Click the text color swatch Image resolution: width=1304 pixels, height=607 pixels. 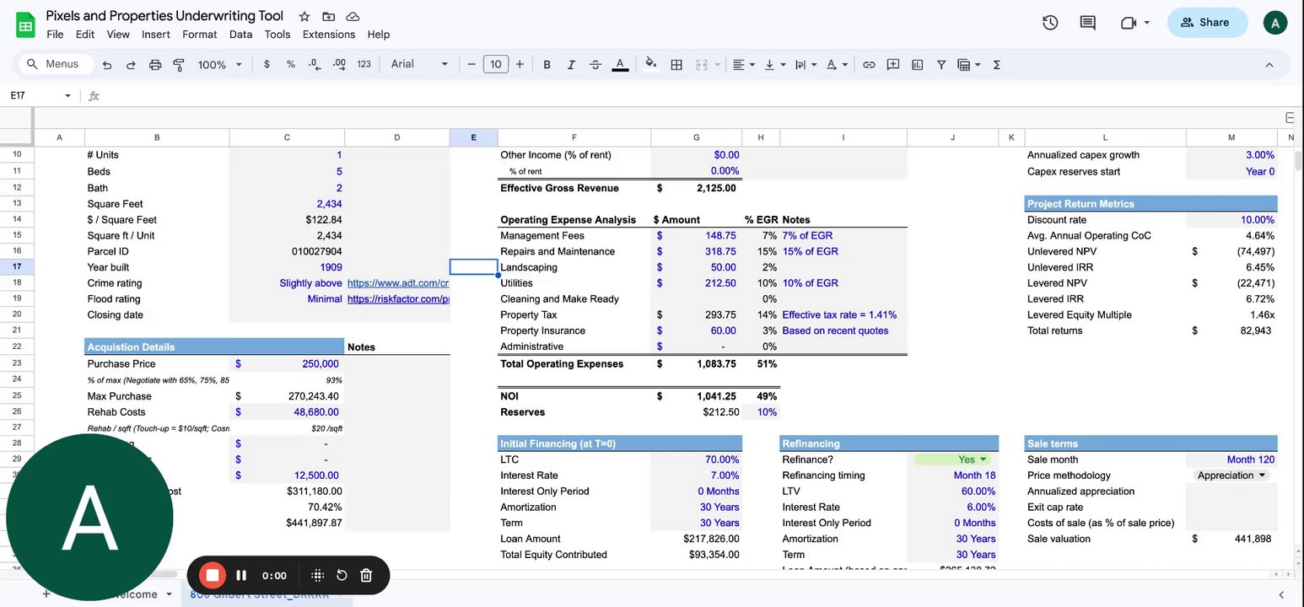[620, 65]
